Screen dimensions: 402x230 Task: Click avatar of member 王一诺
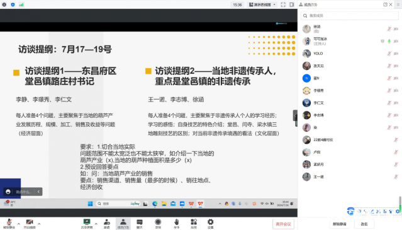click(x=306, y=176)
